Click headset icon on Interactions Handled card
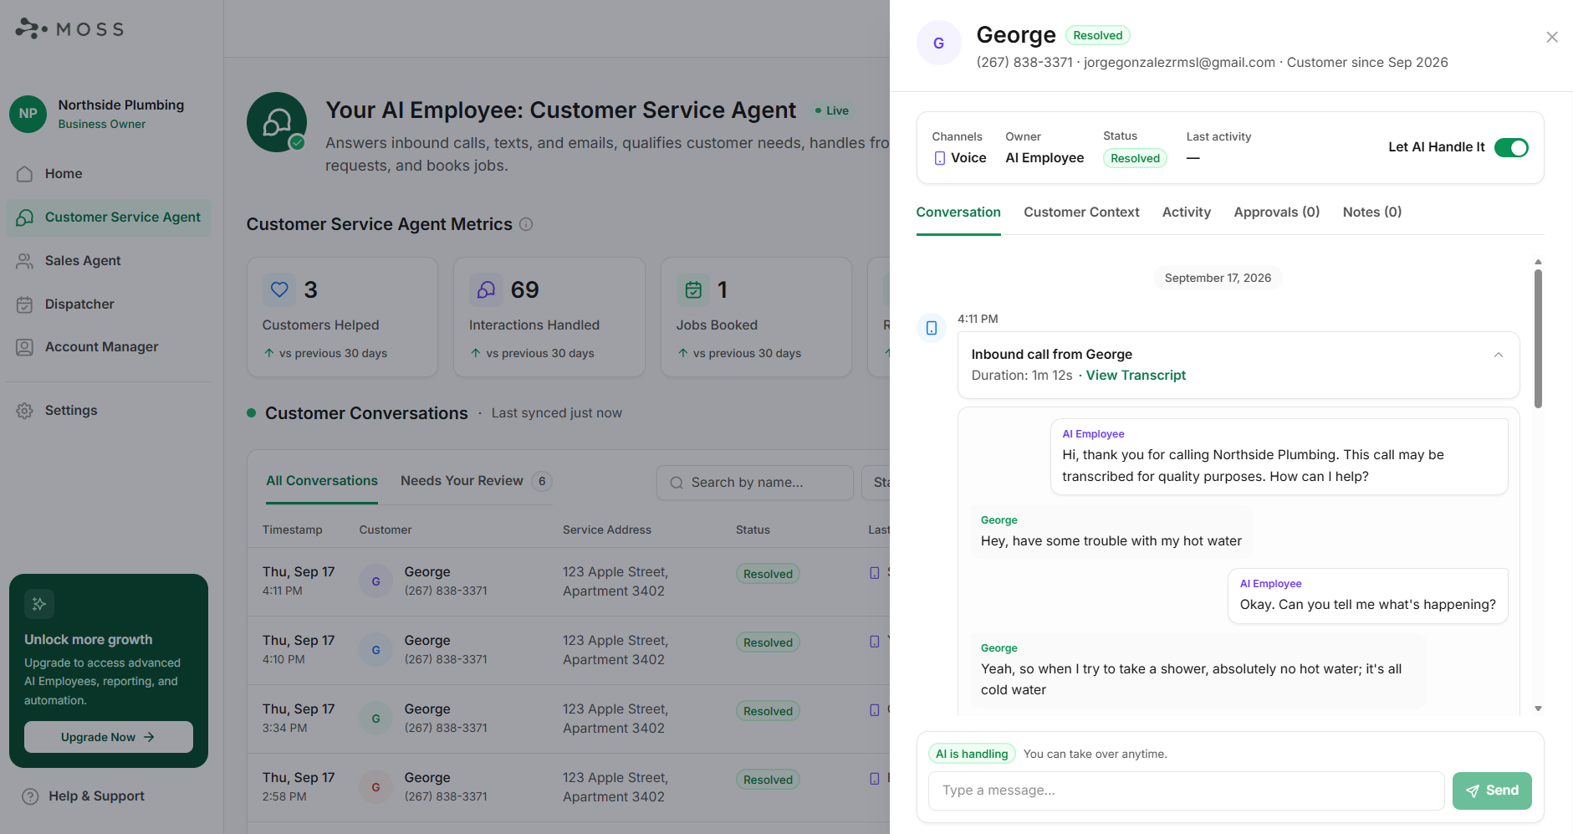The image size is (1573, 834). pos(486,289)
